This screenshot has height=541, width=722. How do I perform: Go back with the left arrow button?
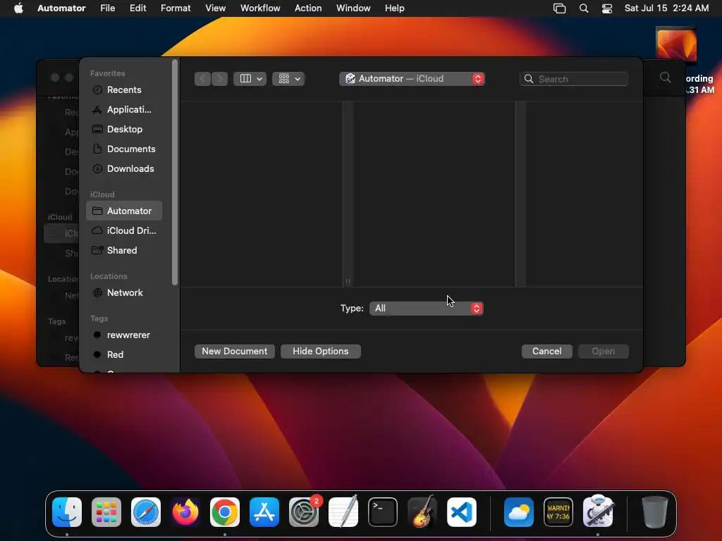(202, 79)
